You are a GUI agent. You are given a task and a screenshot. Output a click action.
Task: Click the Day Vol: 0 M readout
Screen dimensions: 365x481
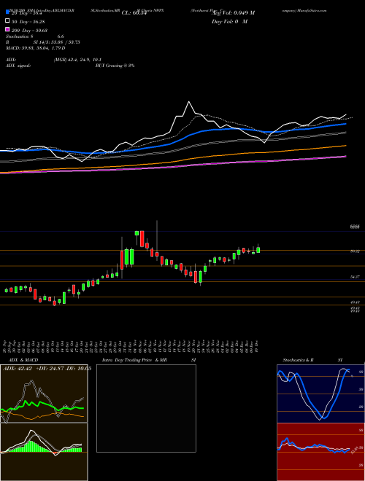229,22
